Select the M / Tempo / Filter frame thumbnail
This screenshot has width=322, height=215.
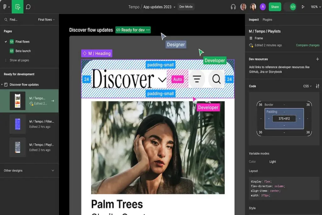point(18,124)
